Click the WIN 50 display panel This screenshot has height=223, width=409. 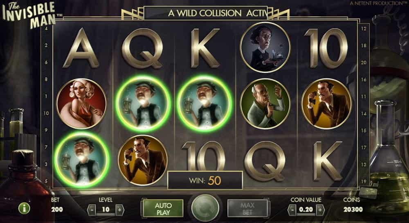(205, 180)
